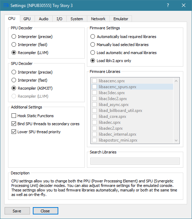
Task: Open the Audio tab
Action: coord(44,19)
